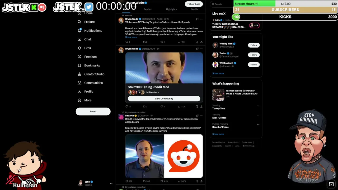Viewport: 338px width, 190px height.
Task: Open Premium X icon in sidebar
Action: (79, 57)
